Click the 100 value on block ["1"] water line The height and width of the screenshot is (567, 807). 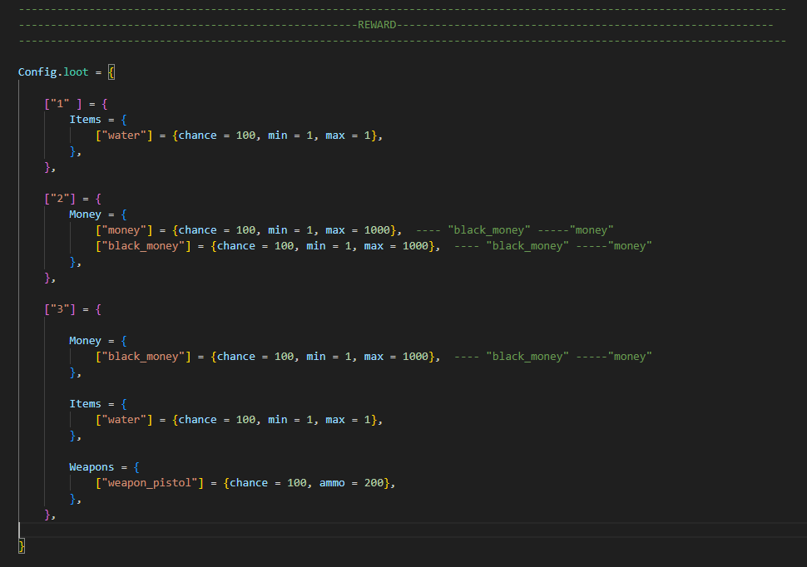pyautogui.click(x=245, y=136)
